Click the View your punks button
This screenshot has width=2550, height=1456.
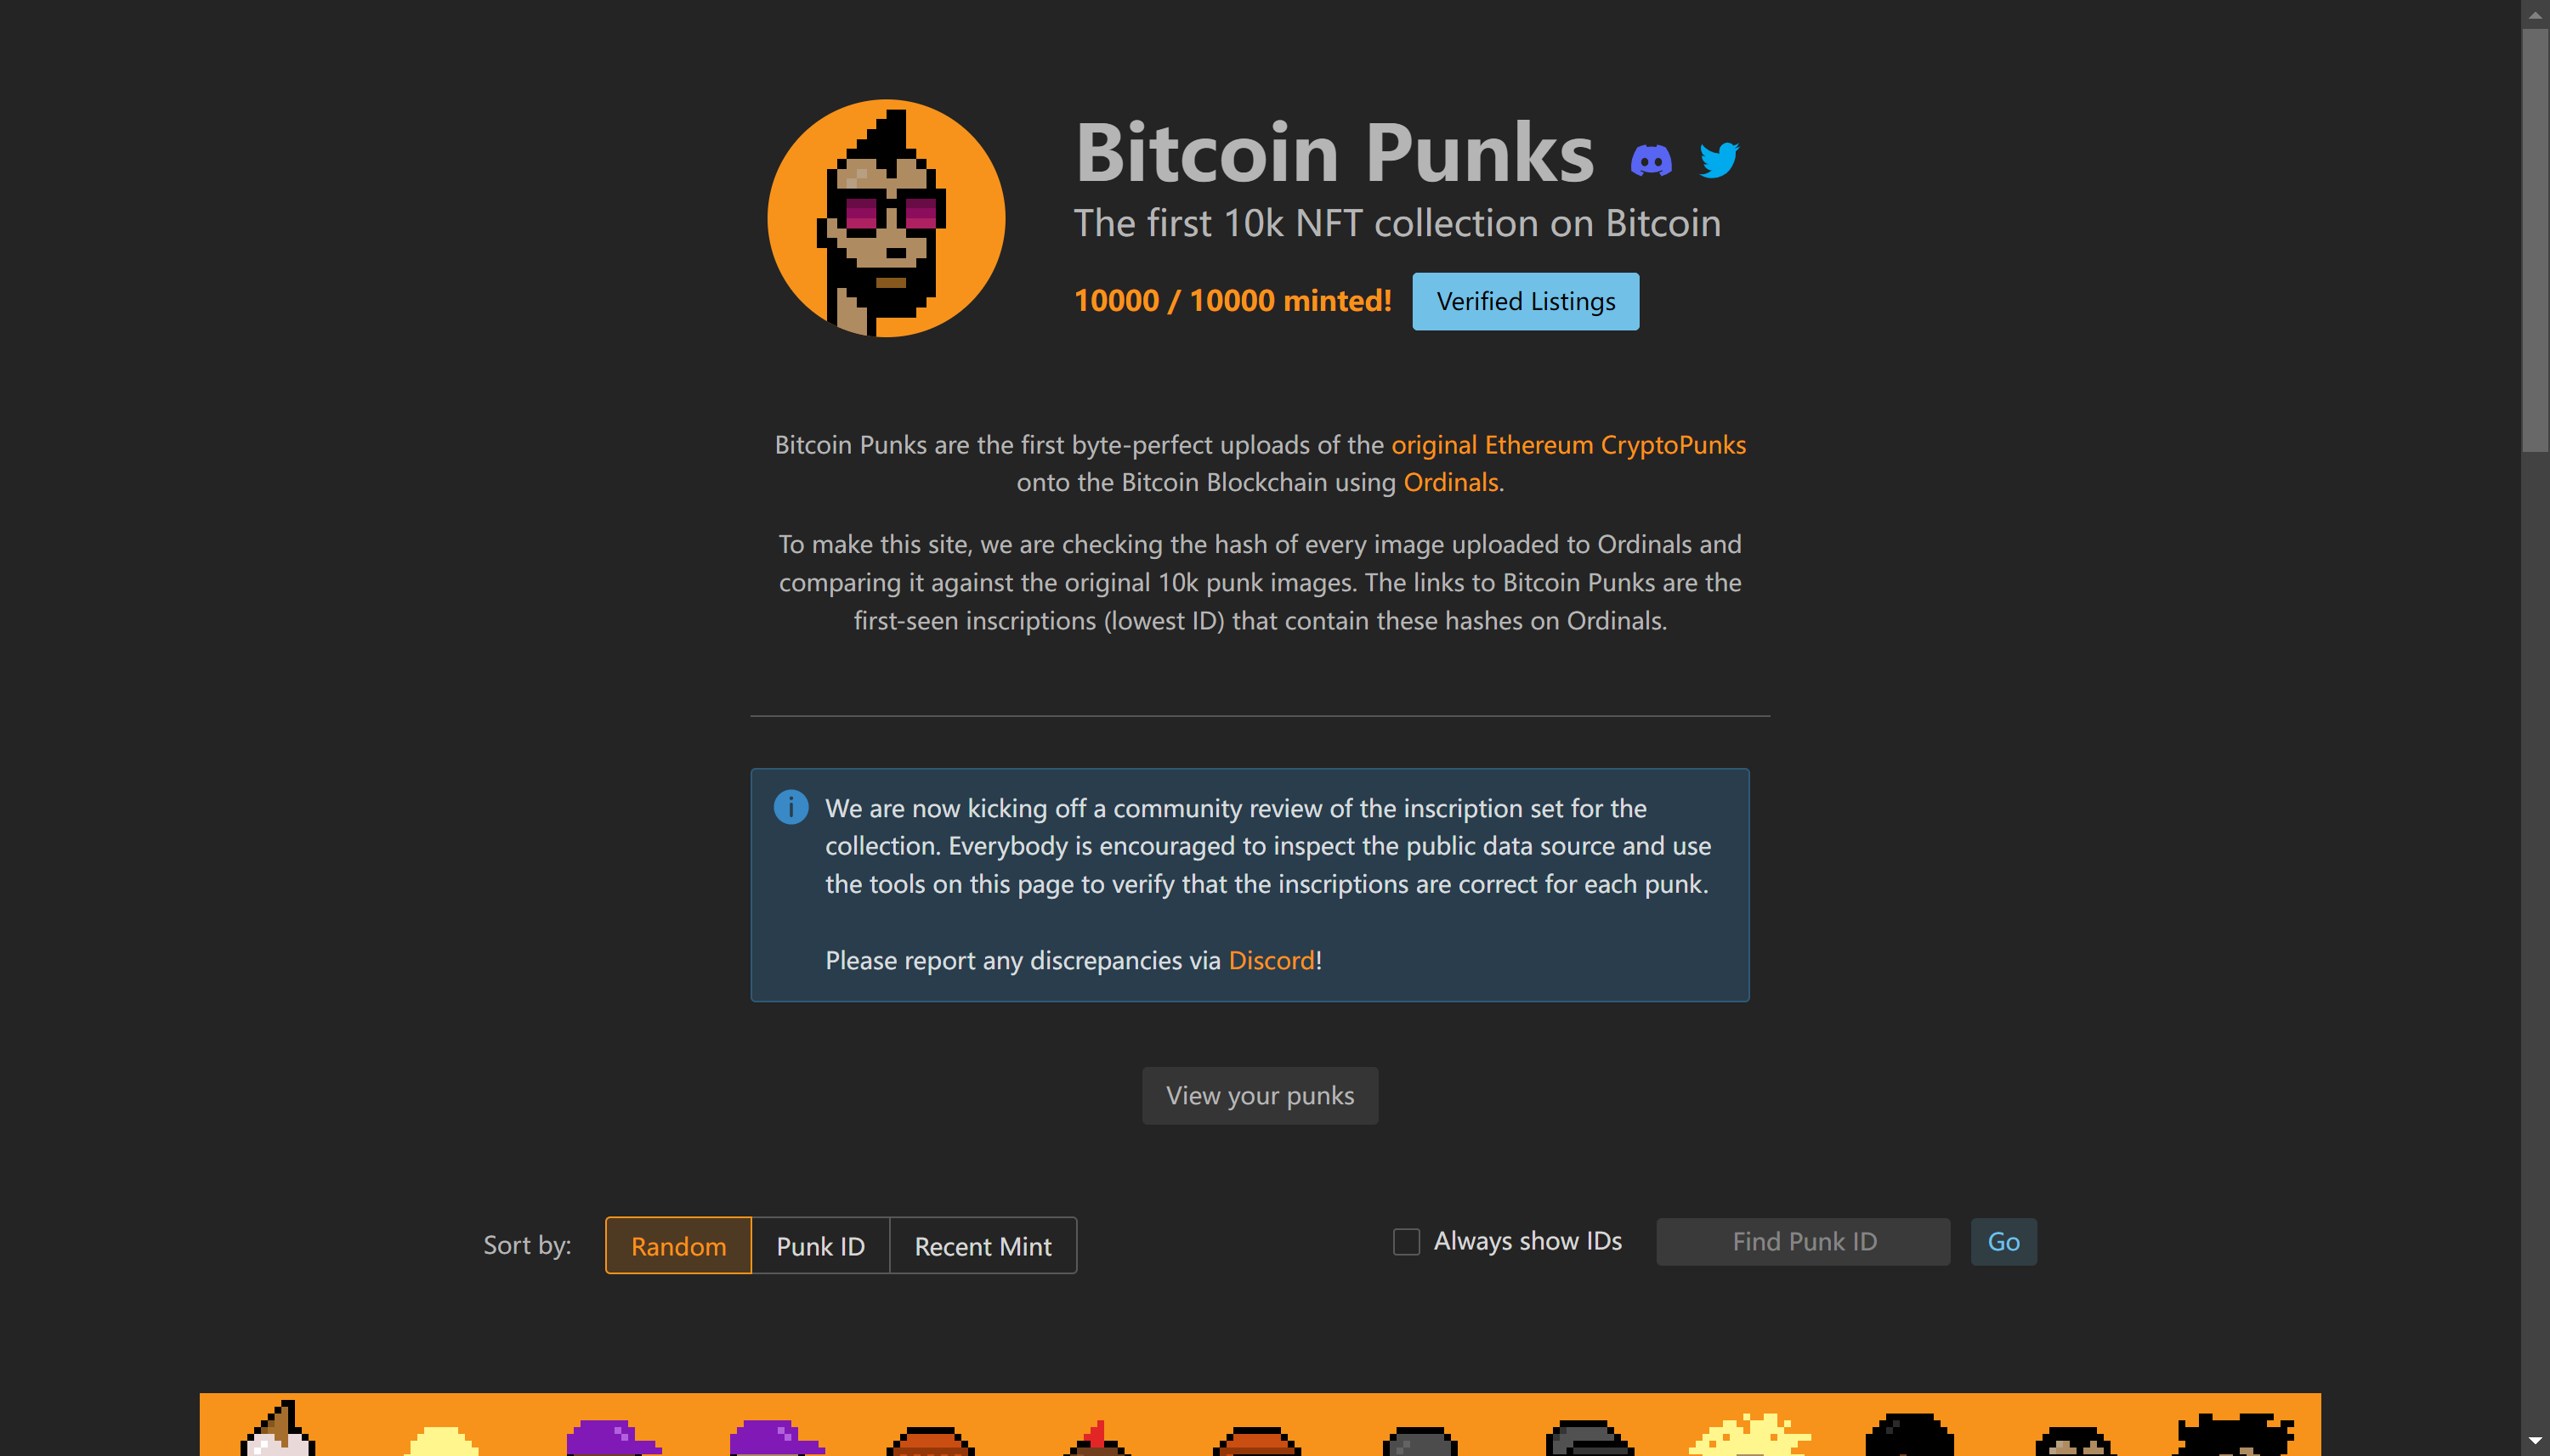(x=1260, y=1096)
